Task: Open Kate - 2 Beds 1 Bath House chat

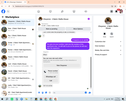Action: pos(18,29)
